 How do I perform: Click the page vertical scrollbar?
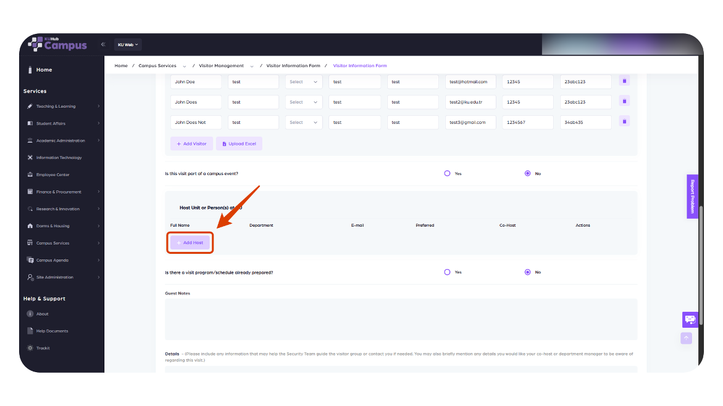point(701,266)
